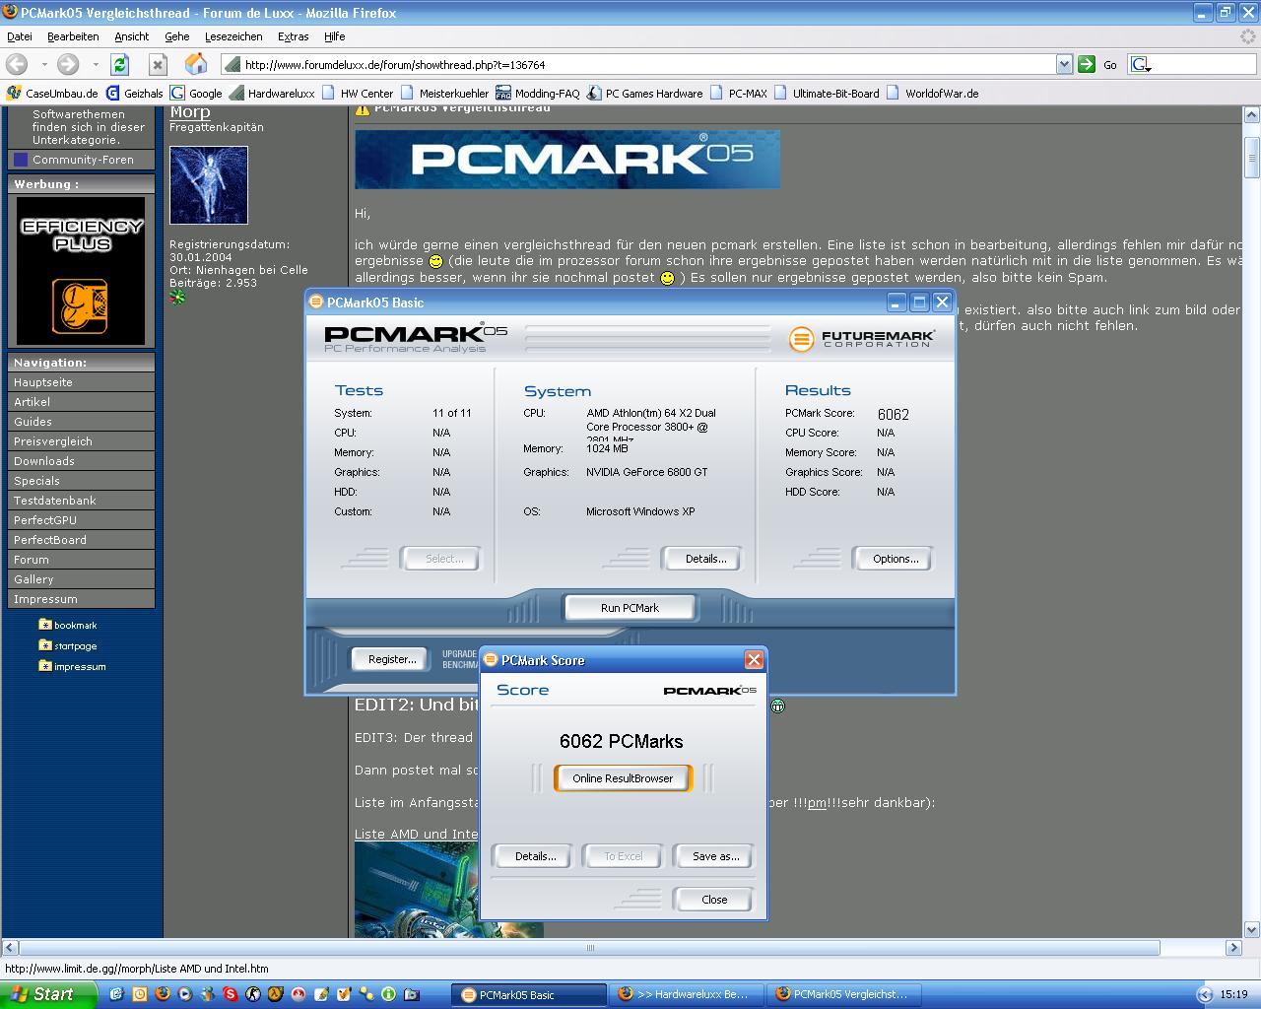Launch Firefox from quick launch

click(163, 994)
